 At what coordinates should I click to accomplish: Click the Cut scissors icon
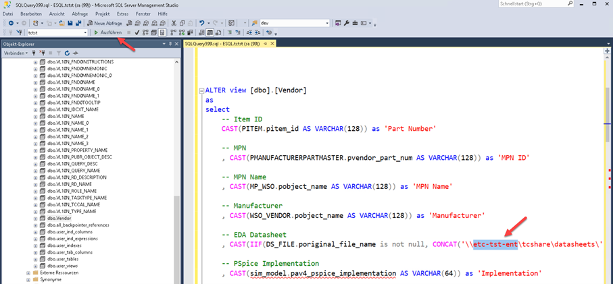174,23
